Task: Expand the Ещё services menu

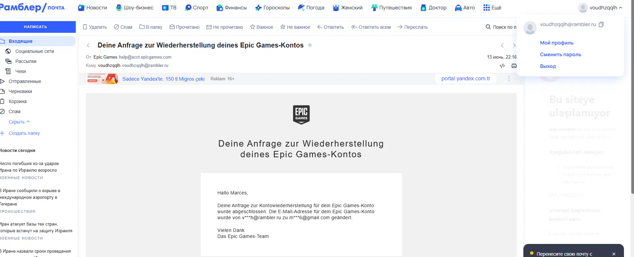Action: coord(492,7)
